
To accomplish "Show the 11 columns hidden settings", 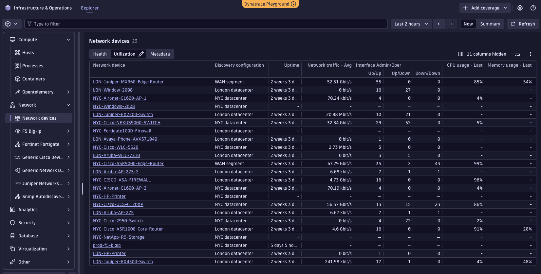I will click(482, 54).
